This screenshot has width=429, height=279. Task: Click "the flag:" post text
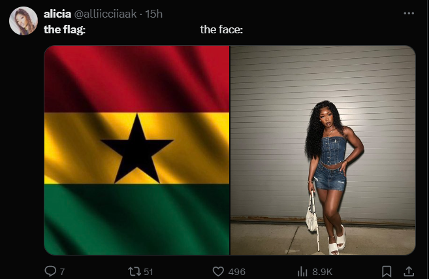65,29
